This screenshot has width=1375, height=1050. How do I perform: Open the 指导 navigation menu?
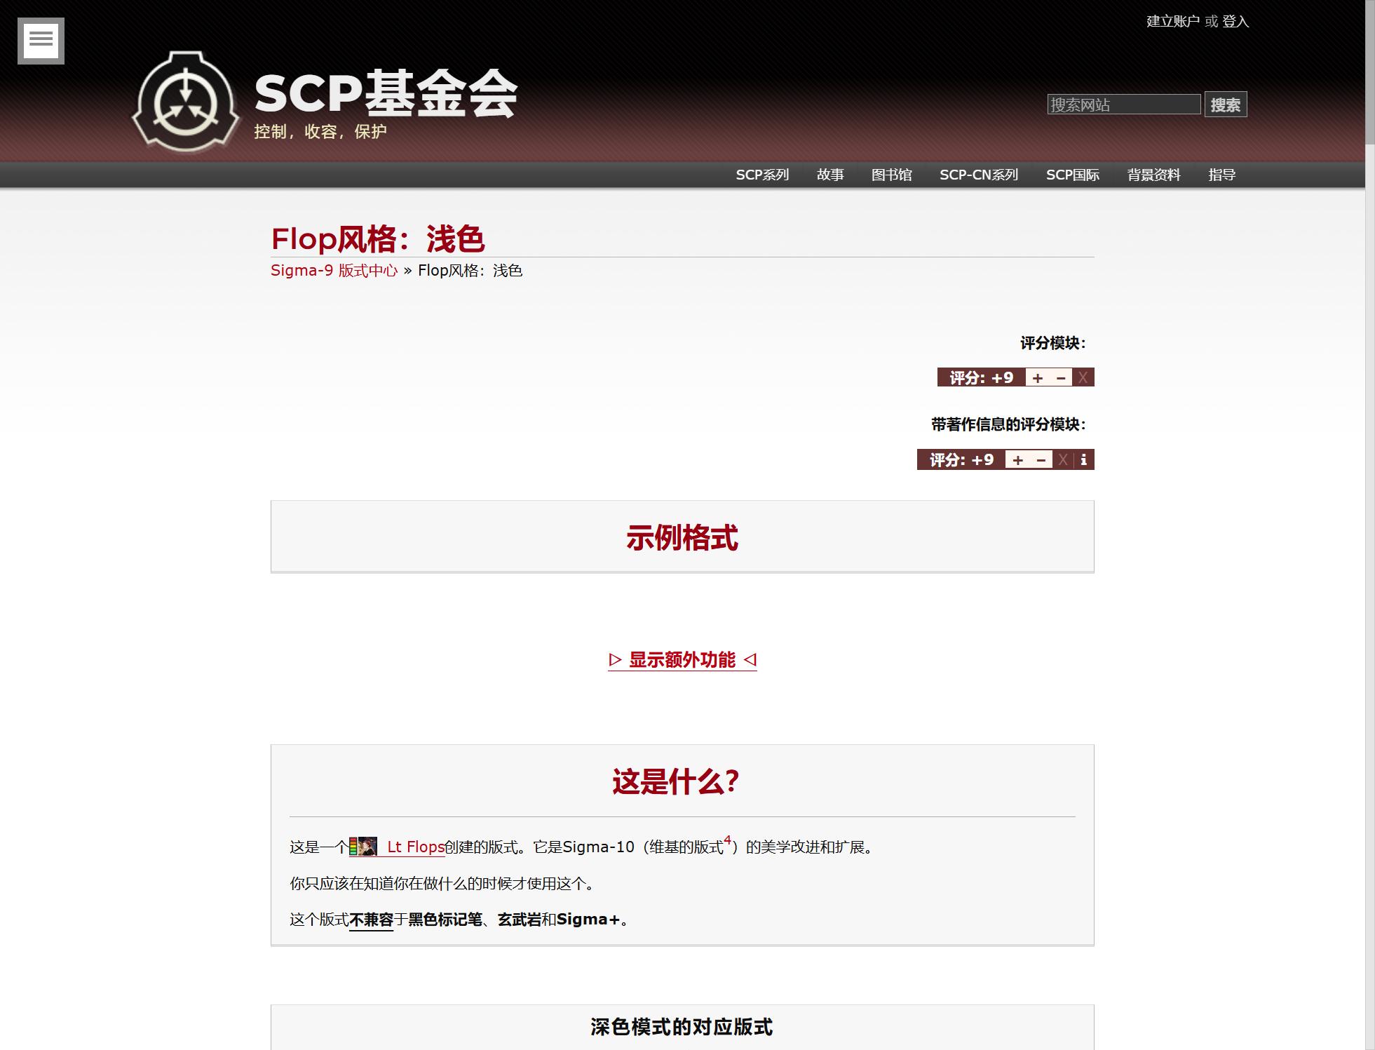coord(1221,175)
